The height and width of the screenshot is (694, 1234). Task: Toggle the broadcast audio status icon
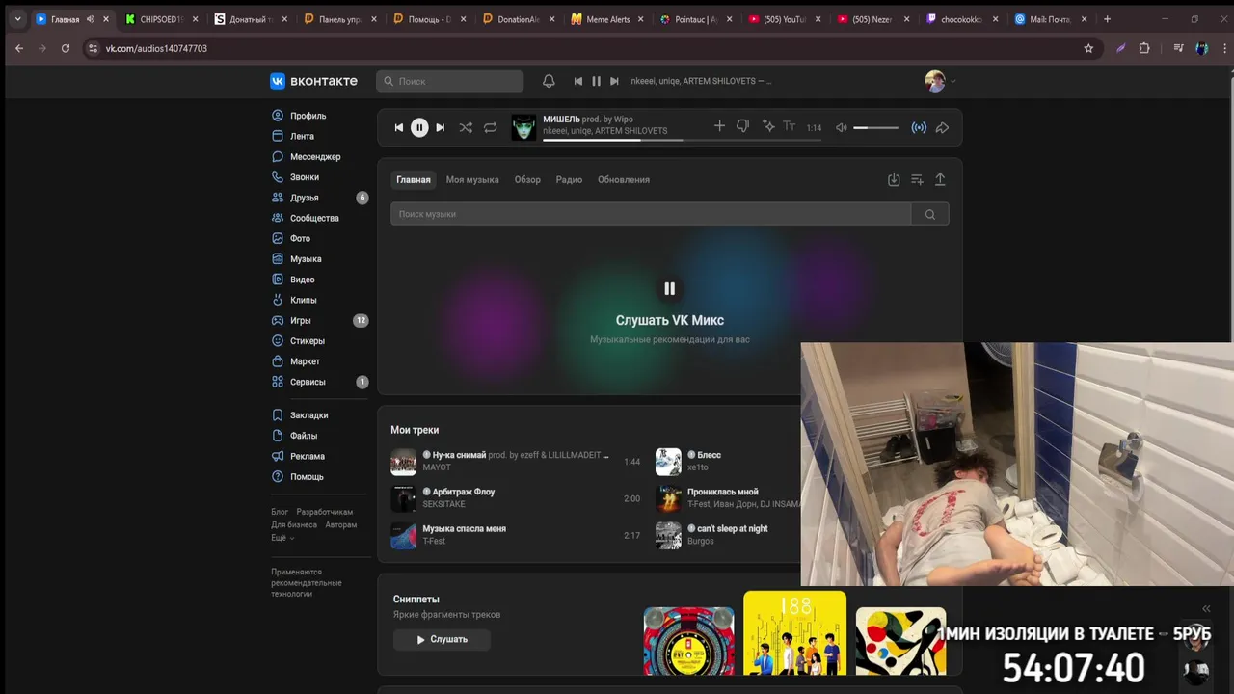click(919, 127)
